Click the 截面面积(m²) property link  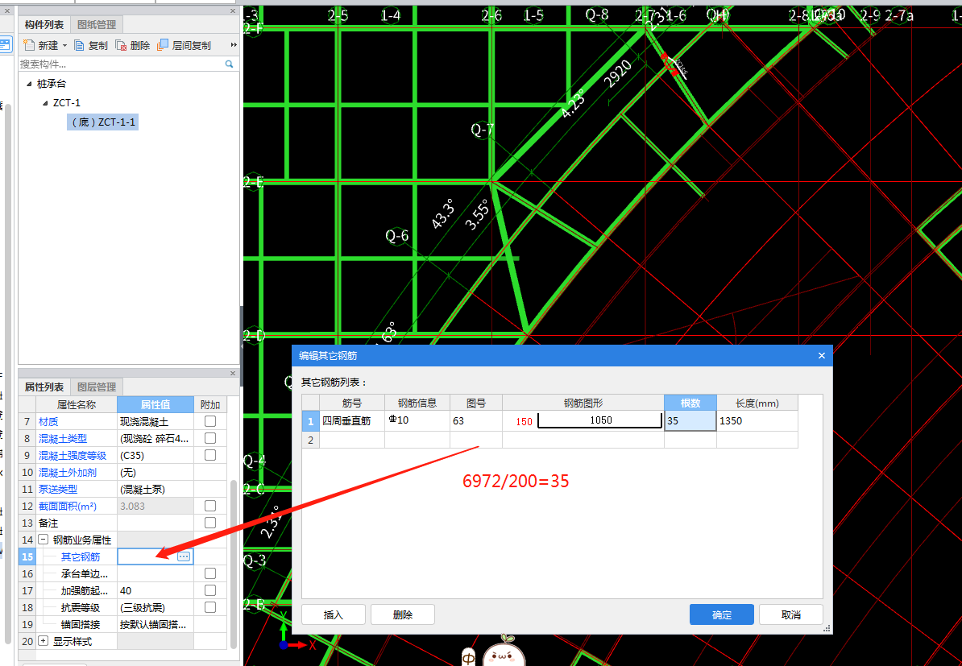(68, 506)
